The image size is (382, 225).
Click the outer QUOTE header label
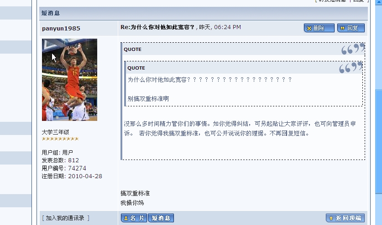[132, 49]
